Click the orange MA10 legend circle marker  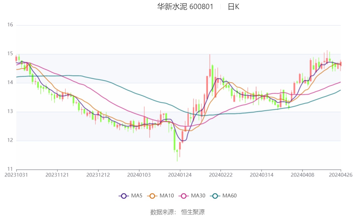tap(152, 196)
